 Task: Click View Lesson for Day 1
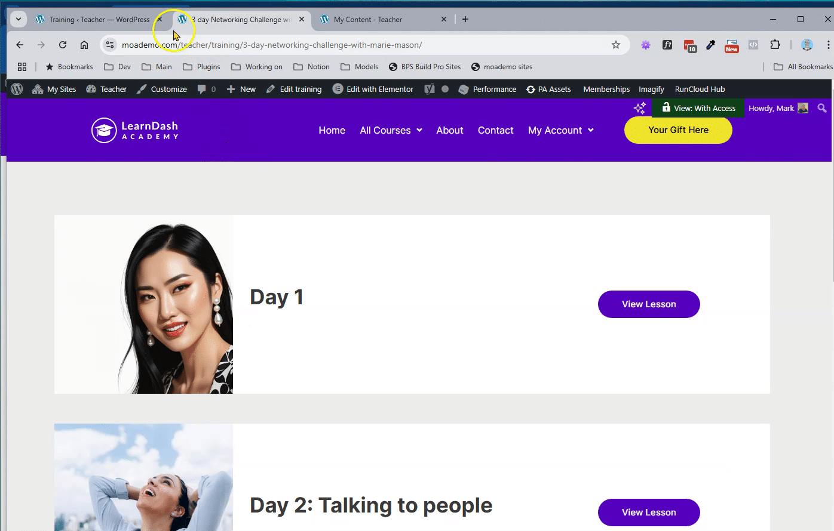(649, 304)
